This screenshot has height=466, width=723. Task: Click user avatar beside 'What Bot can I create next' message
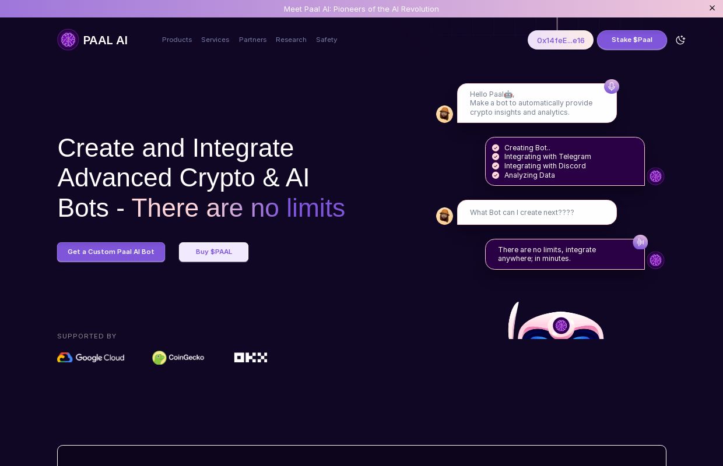[x=444, y=216]
